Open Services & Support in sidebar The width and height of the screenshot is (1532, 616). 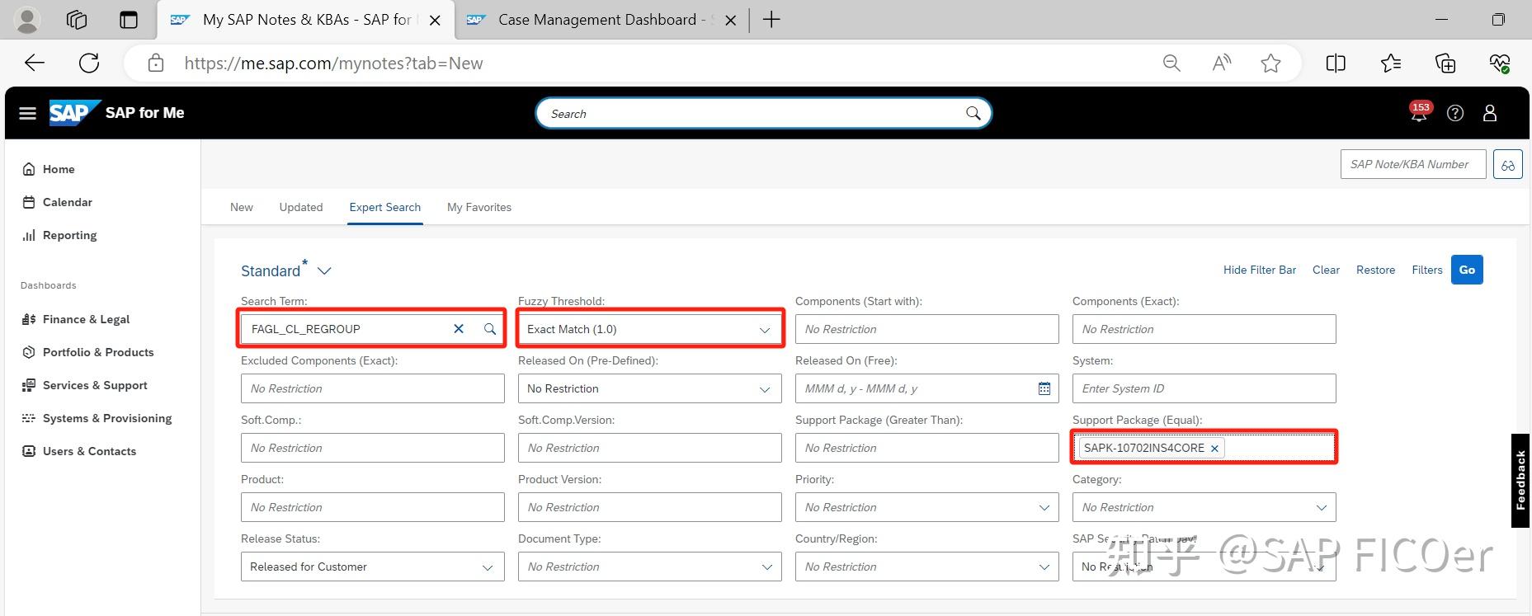[95, 385]
